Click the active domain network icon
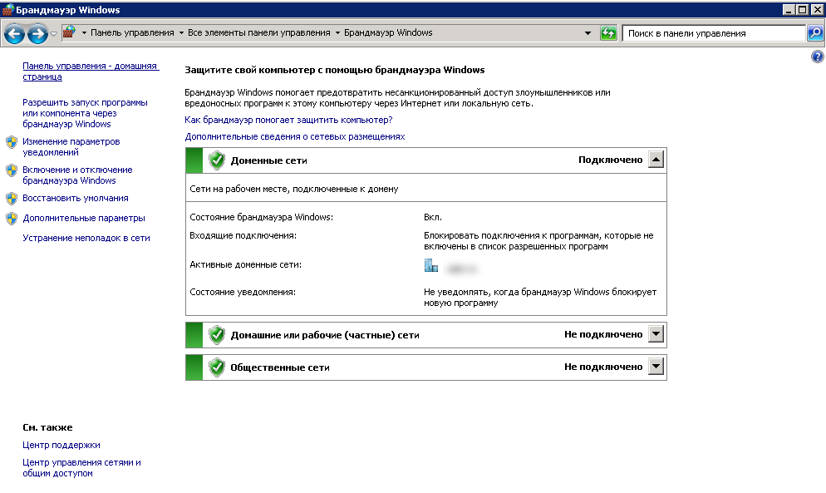Screen dimensions: 826x493 click(431, 265)
